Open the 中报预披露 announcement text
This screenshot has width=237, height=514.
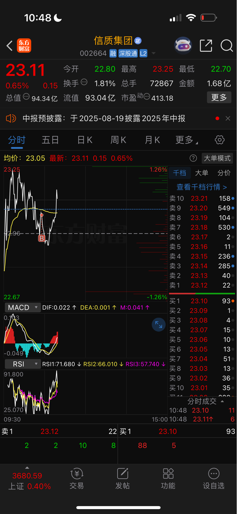[104, 118]
